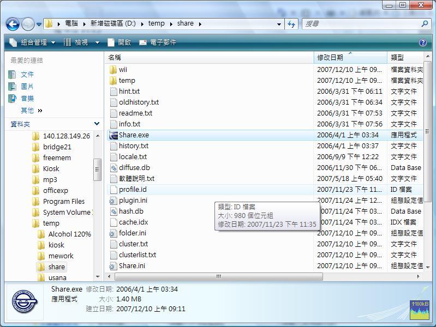
Task: Click the horizontal scrollbar in file list
Action: tap(219, 276)
